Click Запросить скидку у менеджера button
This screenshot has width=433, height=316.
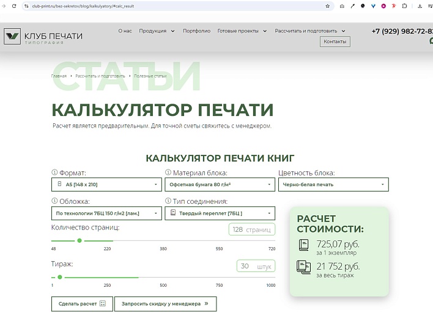(165, 304)
